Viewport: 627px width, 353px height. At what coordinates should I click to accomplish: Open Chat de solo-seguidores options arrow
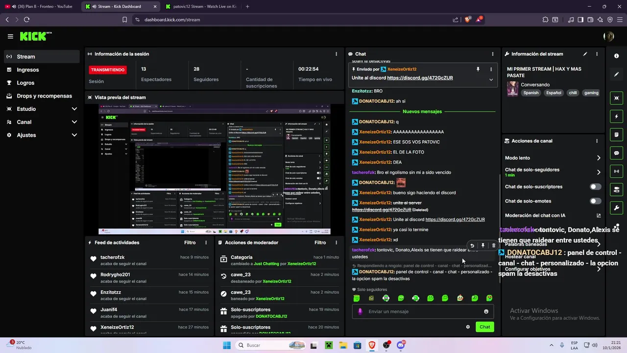click(599, 172)
